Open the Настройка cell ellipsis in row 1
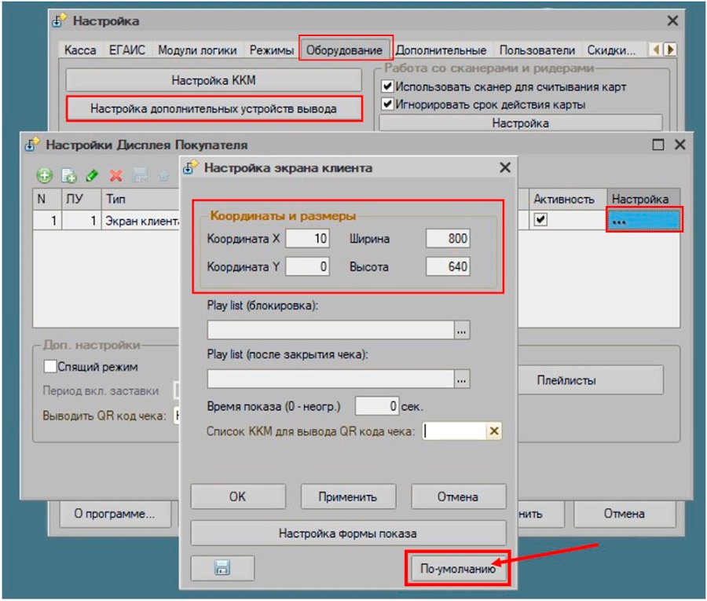The image size is (707, 601). tap(643, 221)
